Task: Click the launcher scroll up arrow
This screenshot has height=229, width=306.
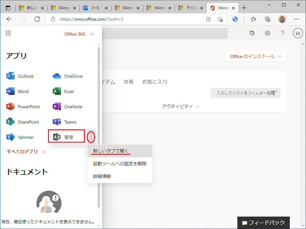Action: (x=99, y=44)
